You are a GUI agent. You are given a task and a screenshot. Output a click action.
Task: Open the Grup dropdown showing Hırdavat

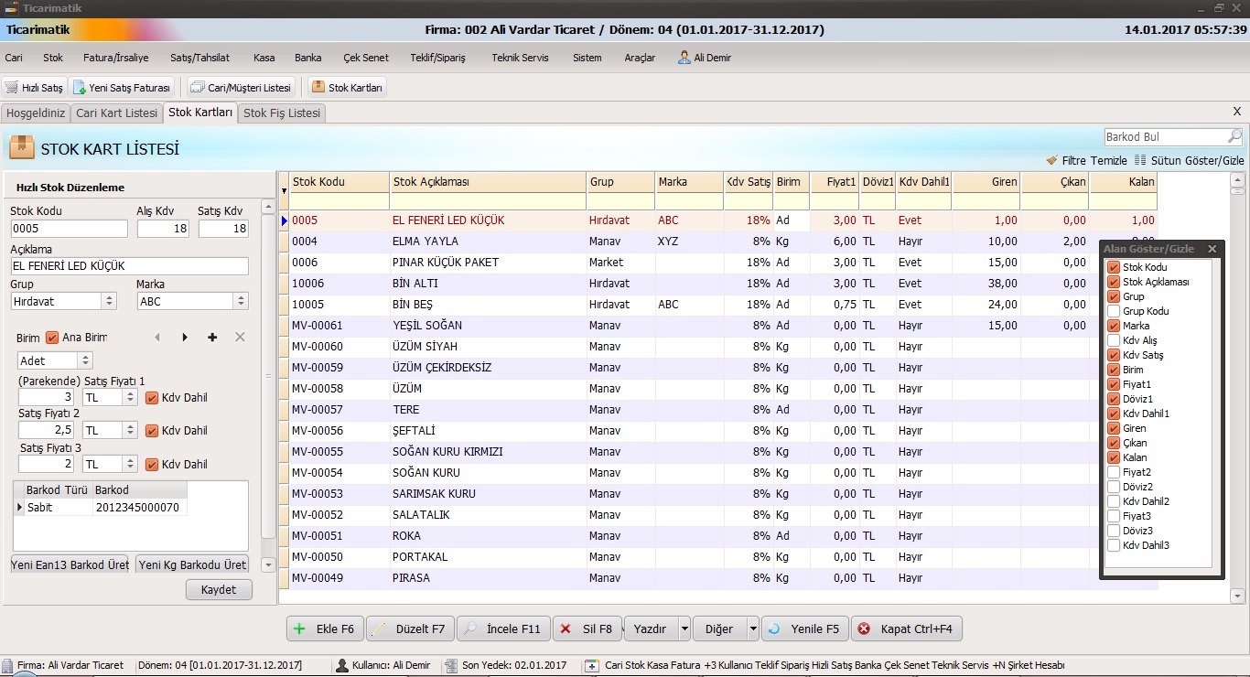pos(110,301)
